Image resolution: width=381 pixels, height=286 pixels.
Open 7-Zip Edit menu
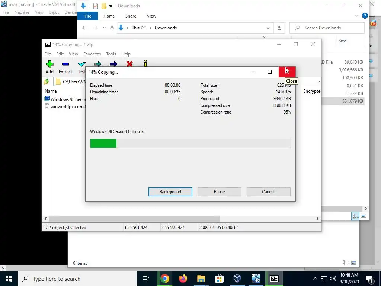(60, 54)
